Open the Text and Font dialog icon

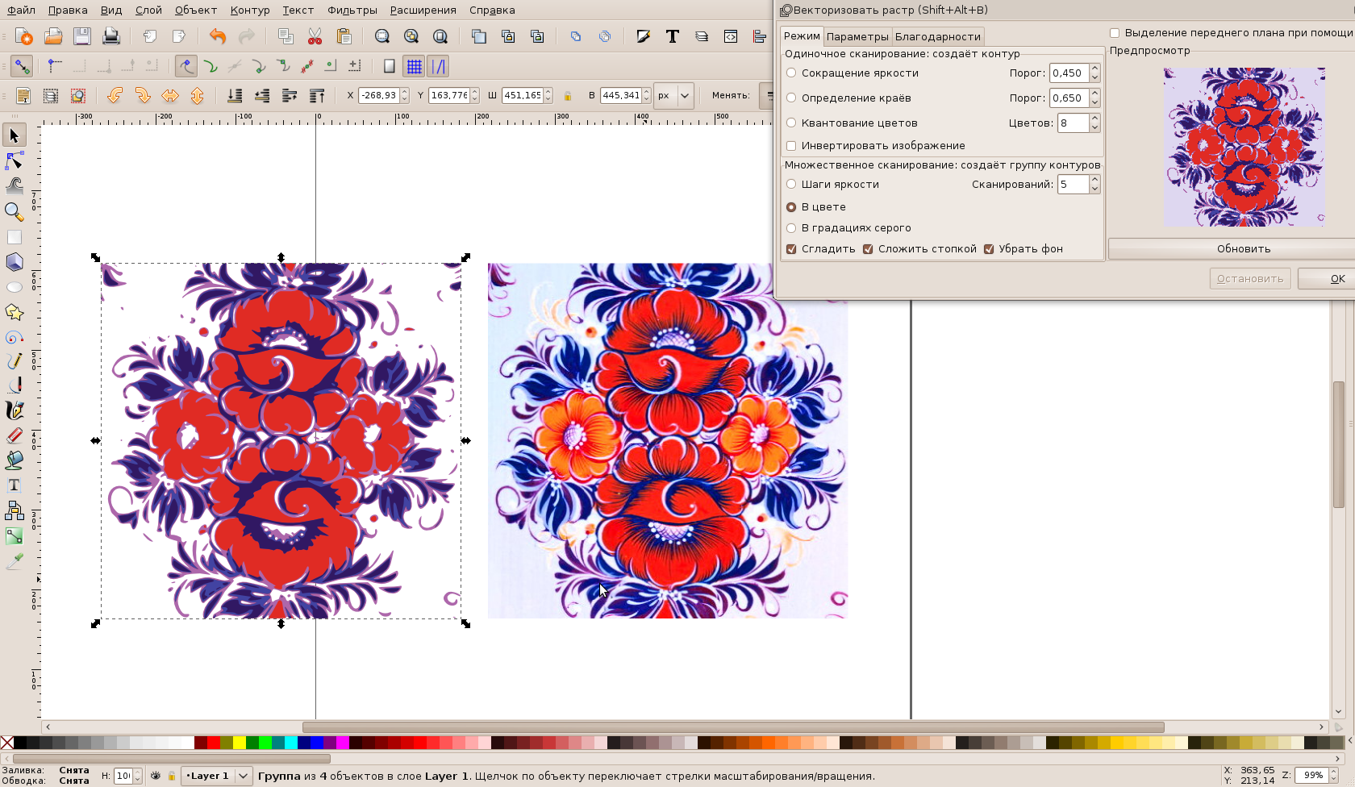click(673, 36)
